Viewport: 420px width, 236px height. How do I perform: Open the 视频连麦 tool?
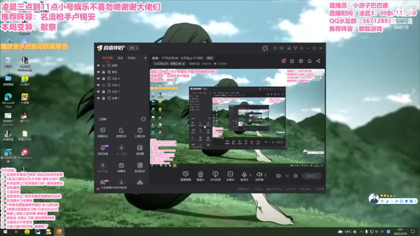pos(102,150)
